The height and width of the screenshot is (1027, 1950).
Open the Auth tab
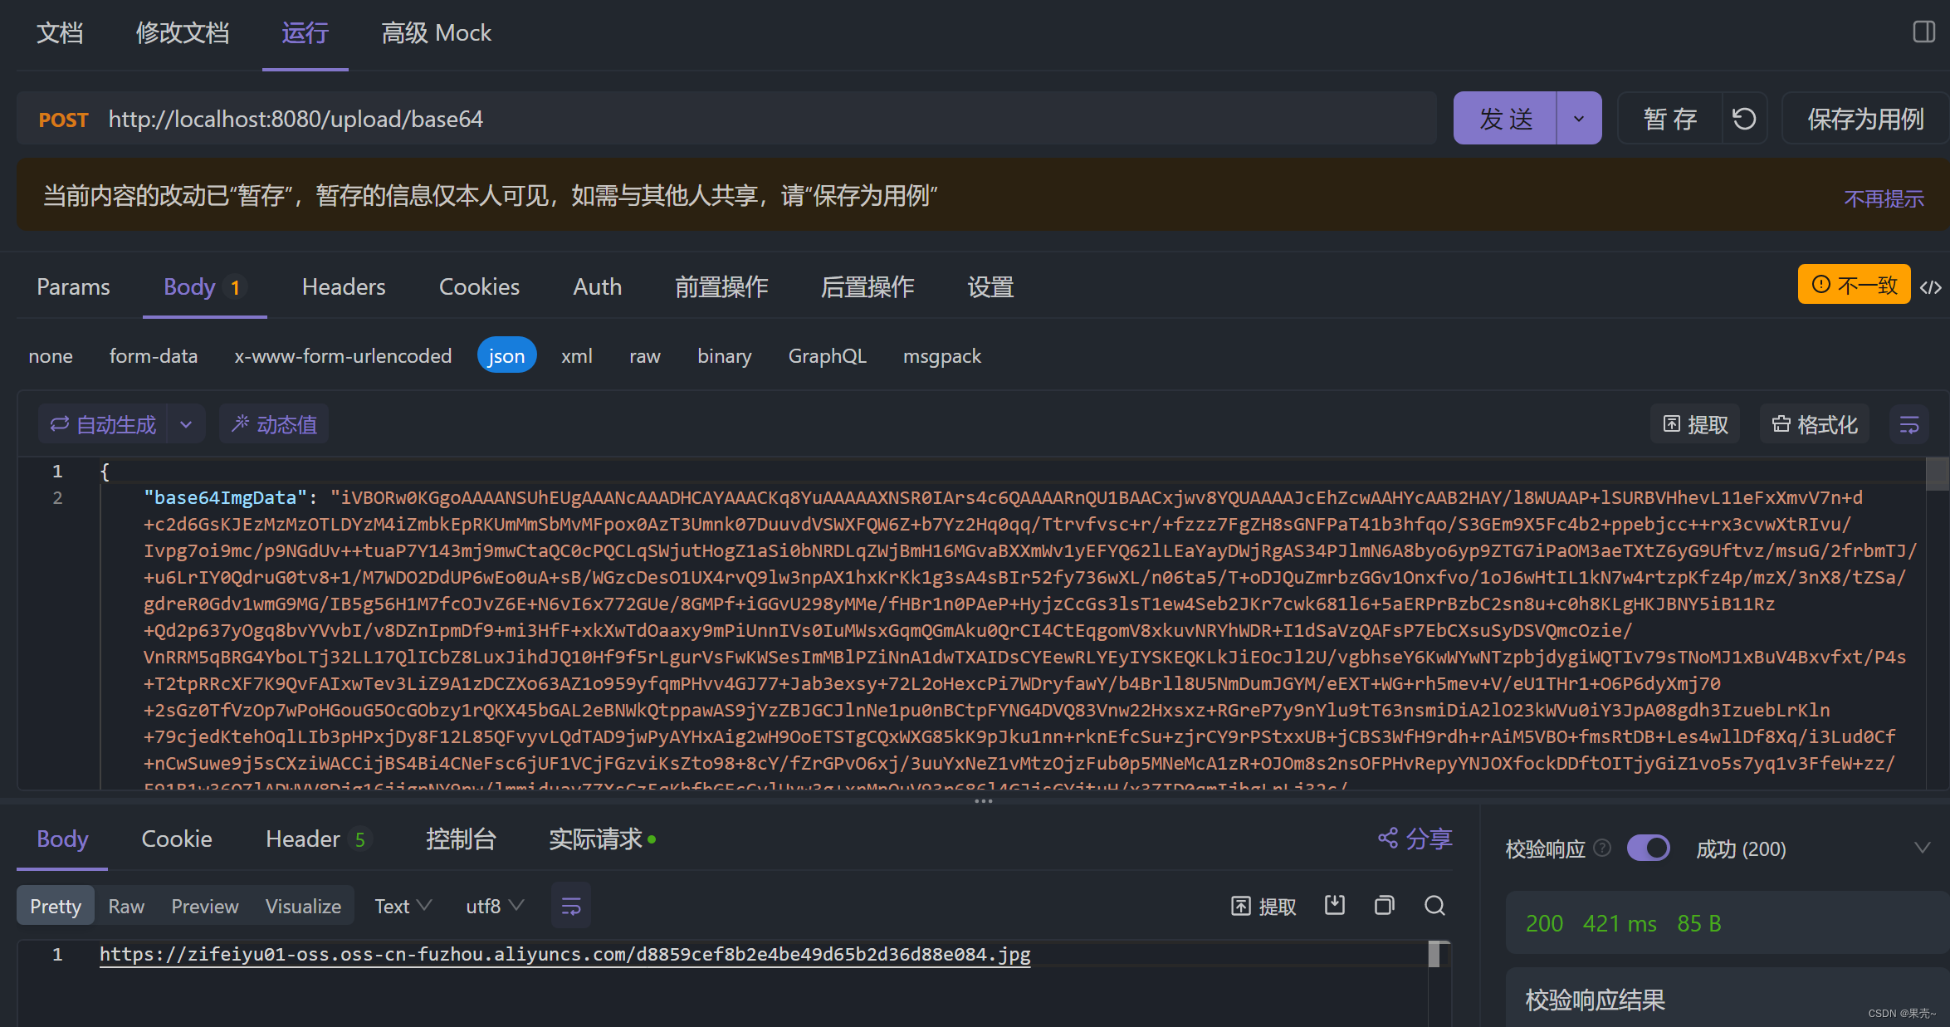tap(597, 287)
